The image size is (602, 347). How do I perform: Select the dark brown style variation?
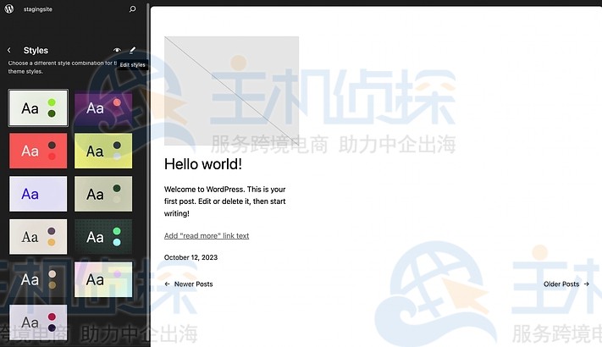pos(38,279)
